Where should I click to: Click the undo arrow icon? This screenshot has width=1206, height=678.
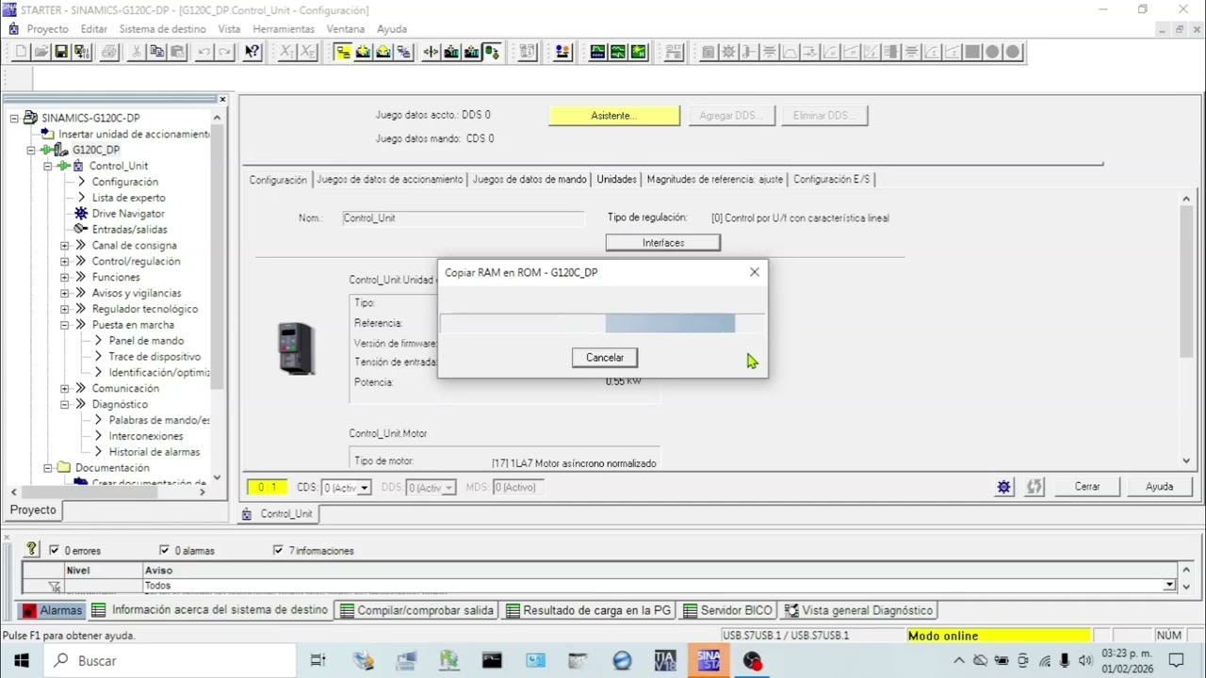(x=204, y=52)
